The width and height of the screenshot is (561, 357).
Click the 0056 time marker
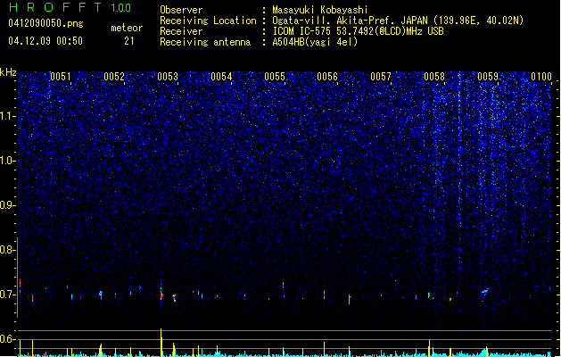(x=327, y=76)
